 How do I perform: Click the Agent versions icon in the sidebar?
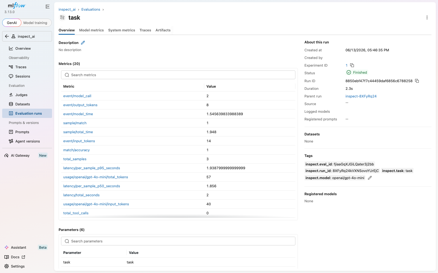11,141
